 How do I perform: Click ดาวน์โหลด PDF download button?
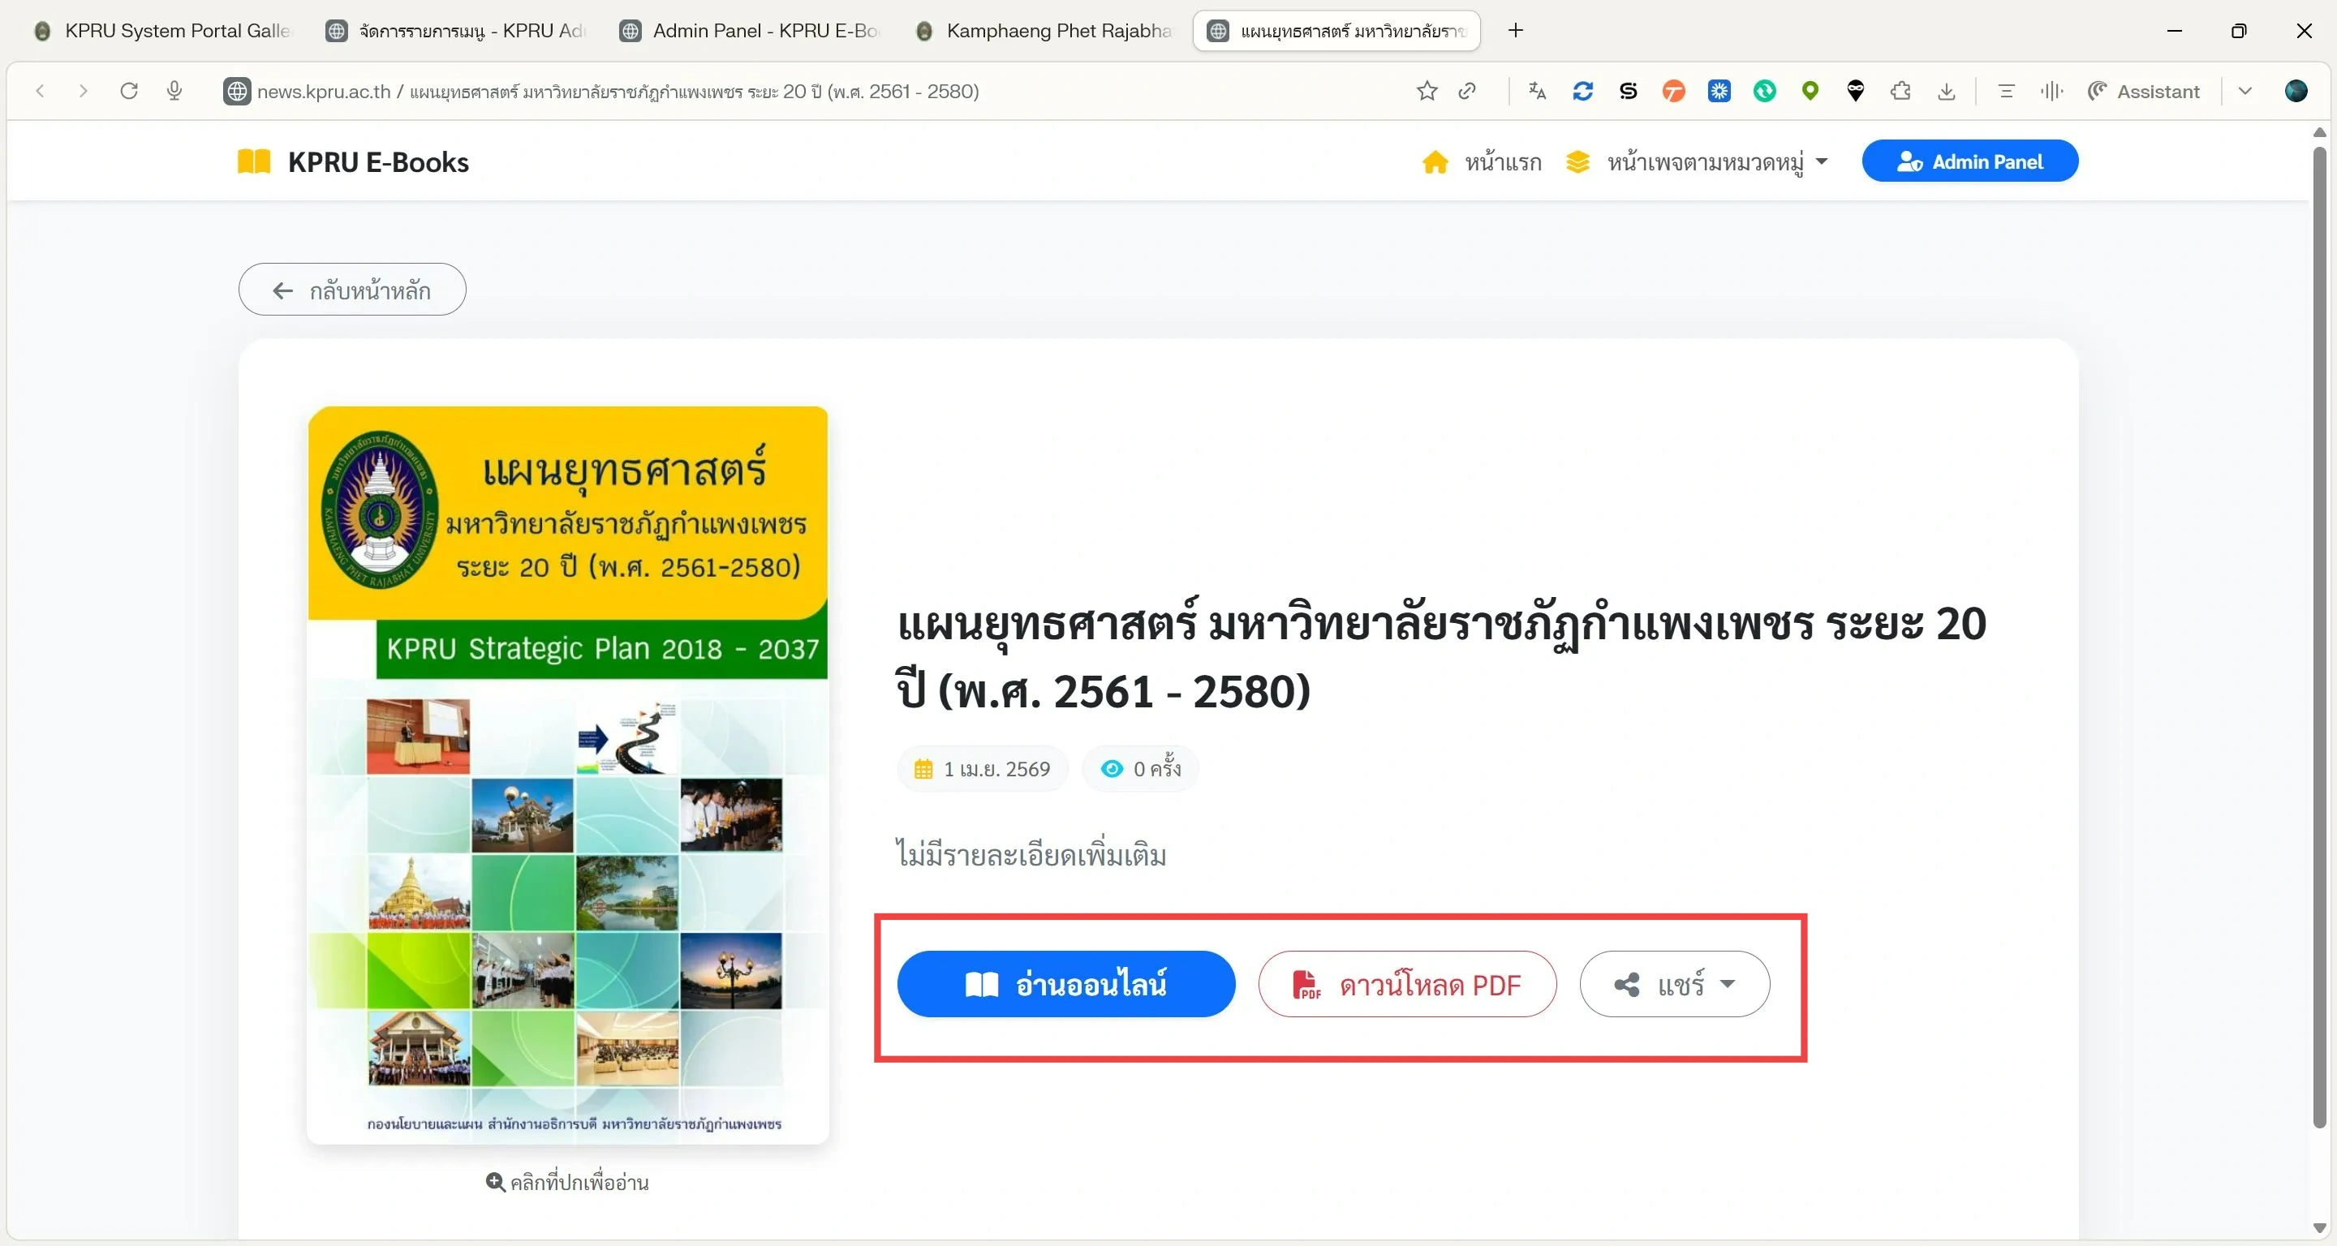(1407, 984)
